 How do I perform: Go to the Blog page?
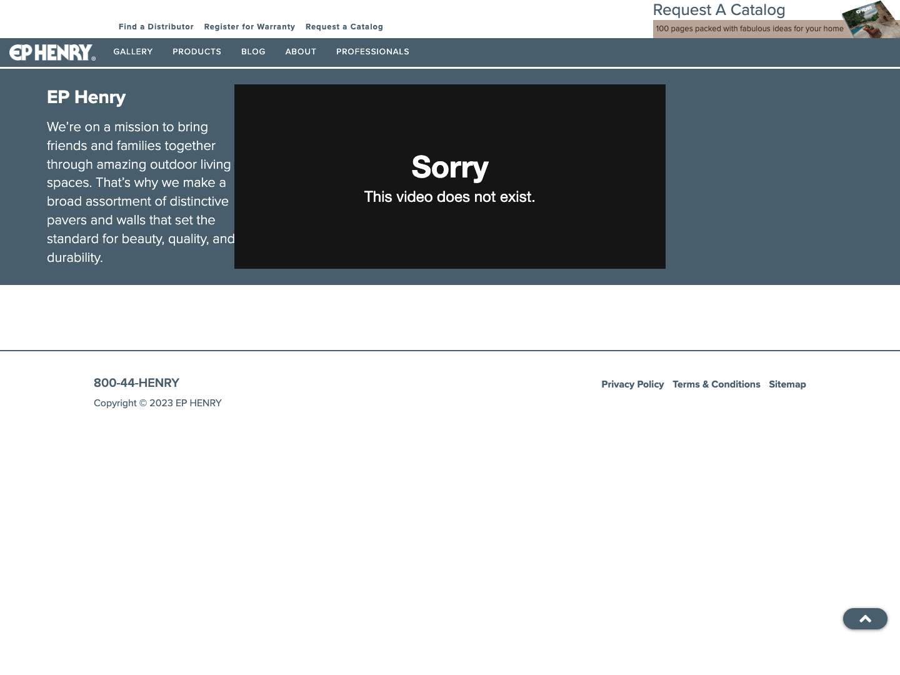[x=253, y=52]
